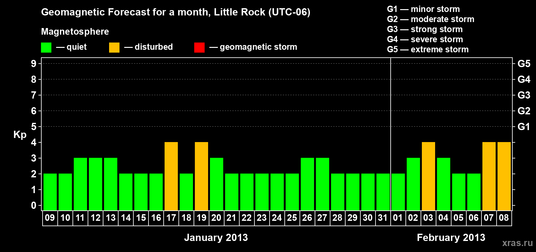Click the green bar for January 11

(80, 184)
